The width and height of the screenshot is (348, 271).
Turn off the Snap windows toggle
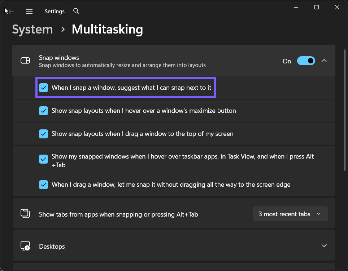306,61
